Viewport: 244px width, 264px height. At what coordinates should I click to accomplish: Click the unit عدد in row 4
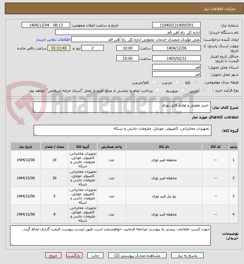click(x=111, y=214)
